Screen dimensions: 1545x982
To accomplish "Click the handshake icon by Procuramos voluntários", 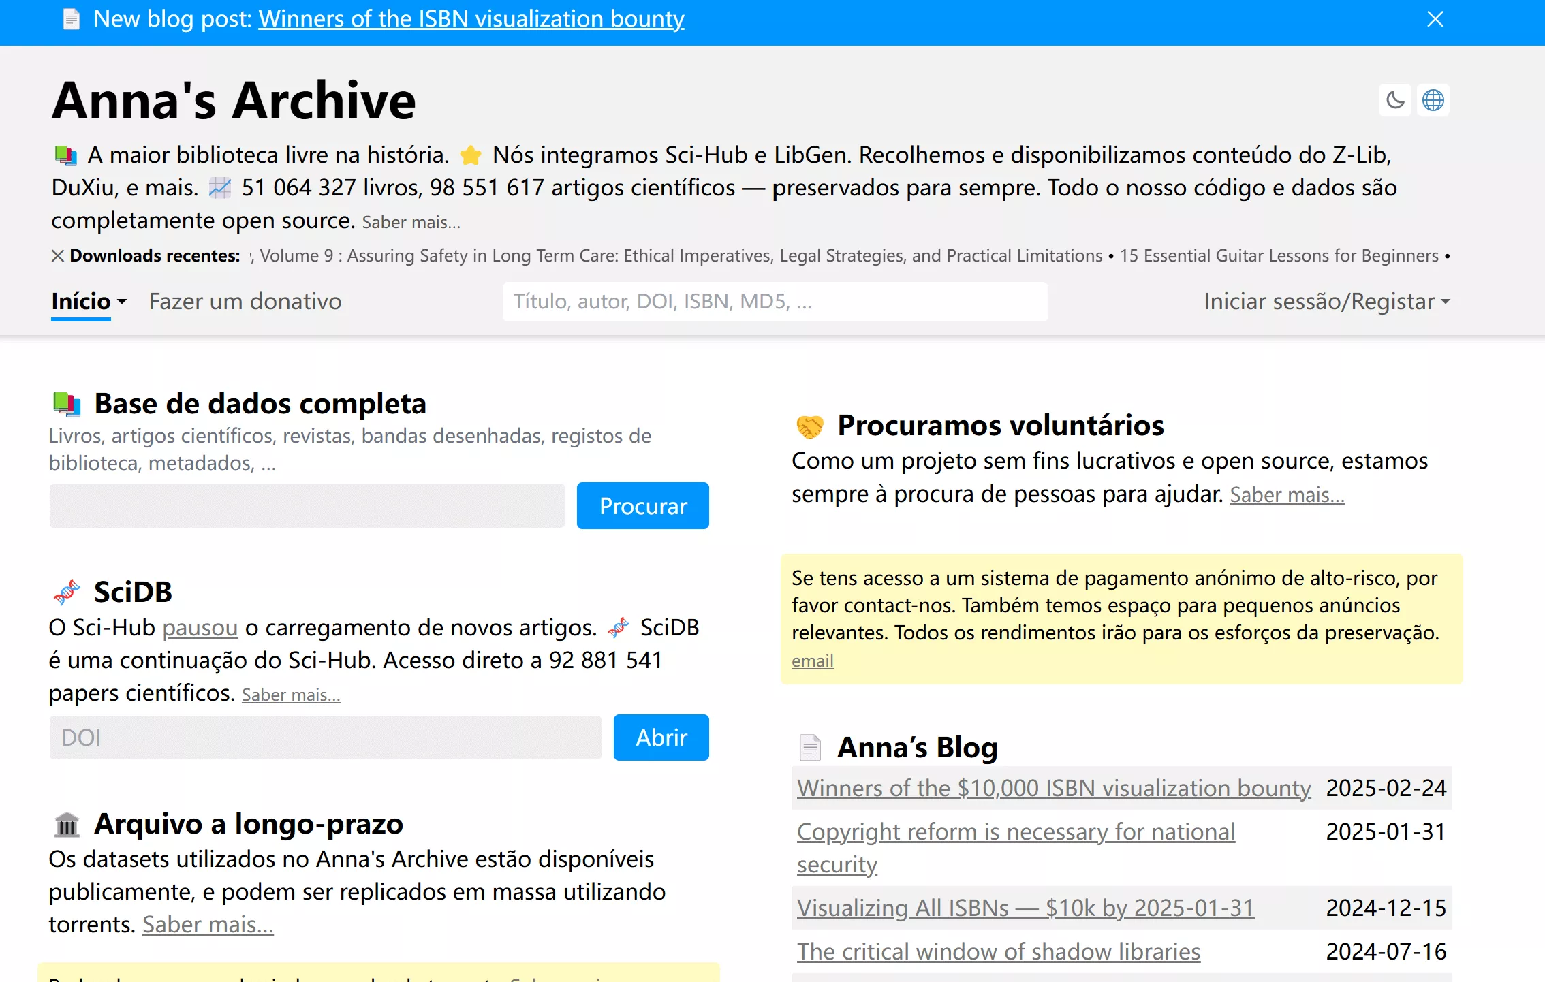I will click(810, 426).
